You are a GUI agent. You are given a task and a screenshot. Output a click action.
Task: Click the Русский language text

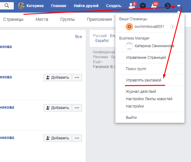100,36
